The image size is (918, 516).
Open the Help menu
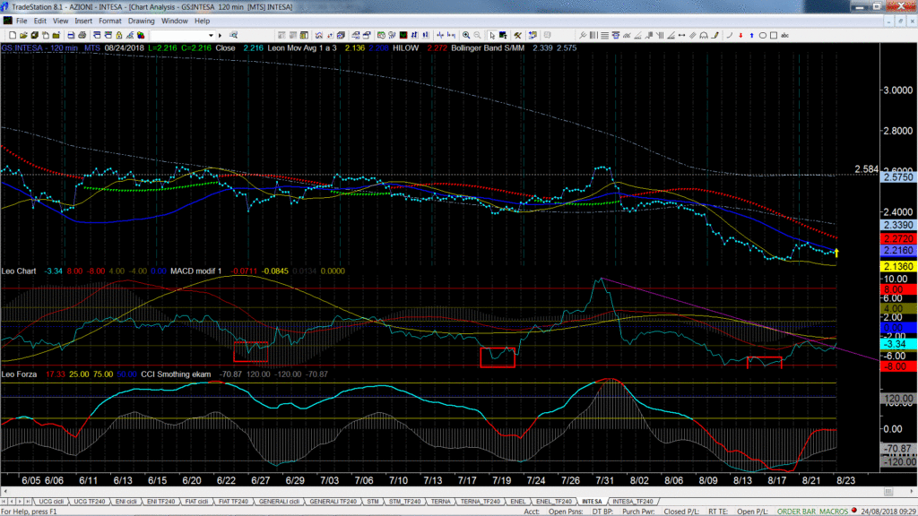coord(202,21)
